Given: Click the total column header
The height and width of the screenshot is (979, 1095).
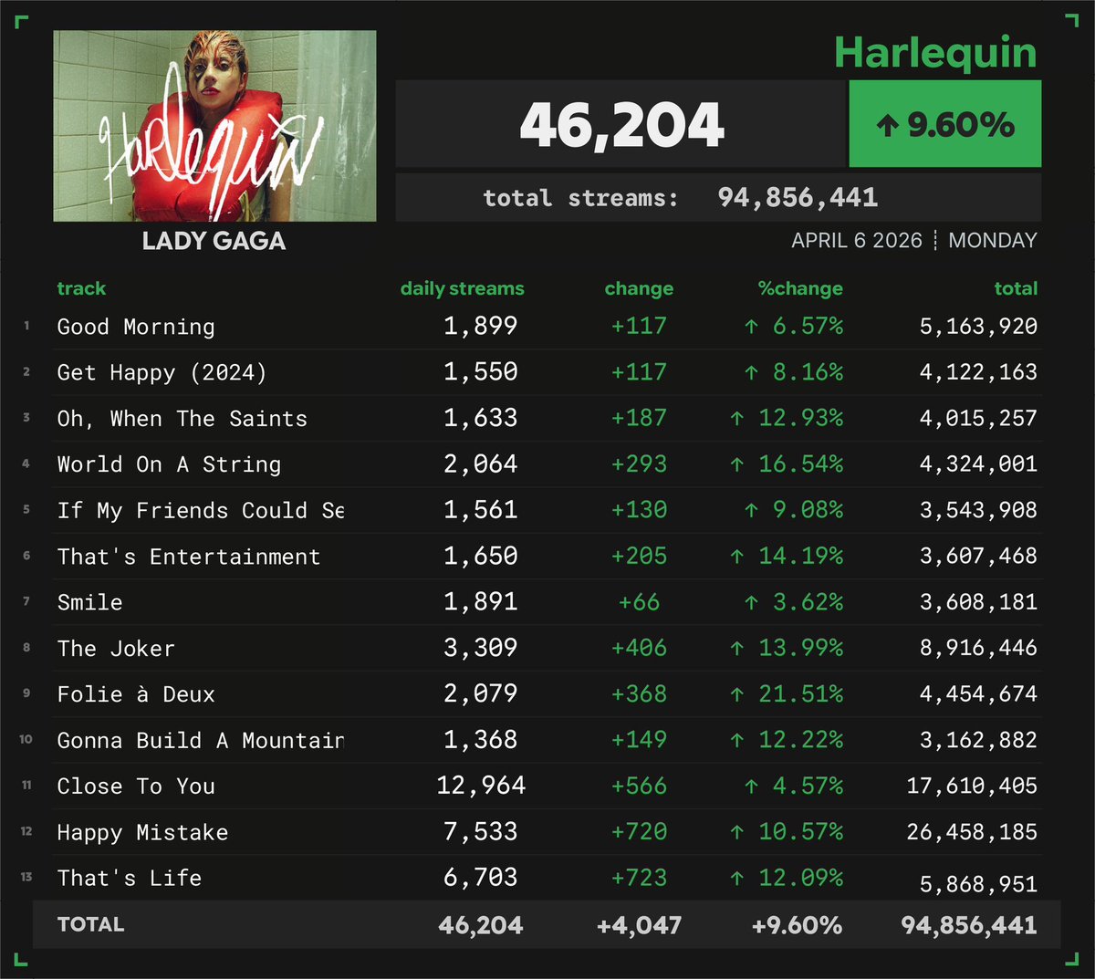Looking at the screenshot, I should [1016, 288].
